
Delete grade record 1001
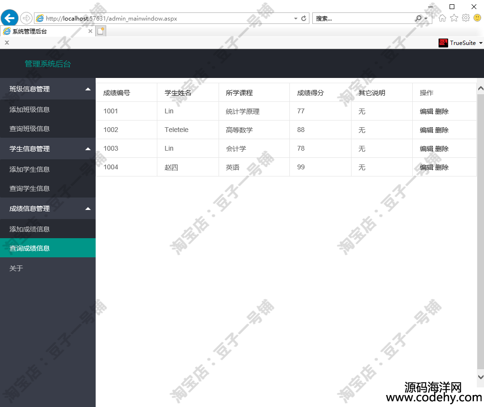(442, 111)
